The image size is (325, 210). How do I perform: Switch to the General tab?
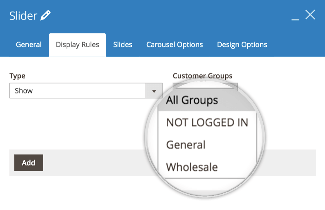click(29, 44)
